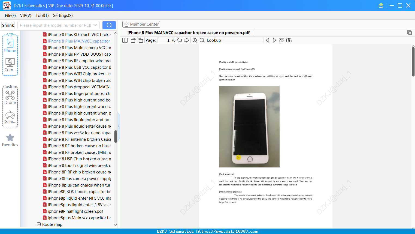Viewport: 415px width, 234px height.
Task: Open 'iPhone 8 Plus liquid enter and no' file
Action: (78, 119)
